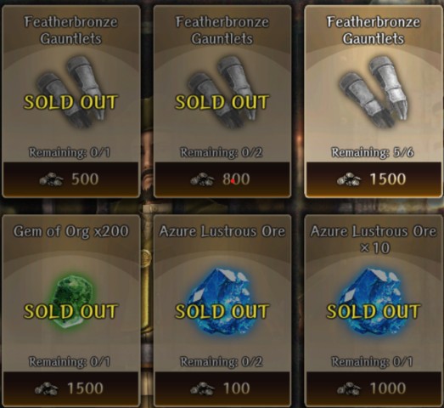Click the Remaining: 5/6 stock label
The image size is (444, 408).
373,152
